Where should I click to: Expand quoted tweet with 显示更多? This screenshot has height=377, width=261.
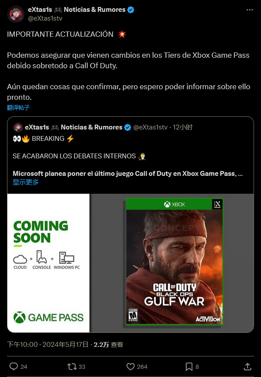[x=26, y=182]
